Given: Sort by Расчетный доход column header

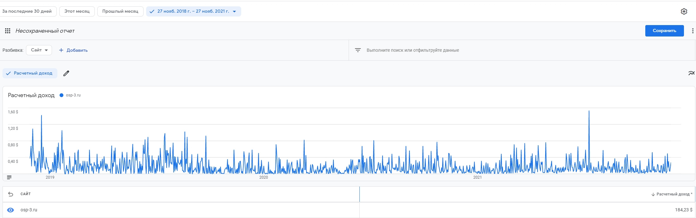Looking at the screenshot, I should [x=672, y=194].
